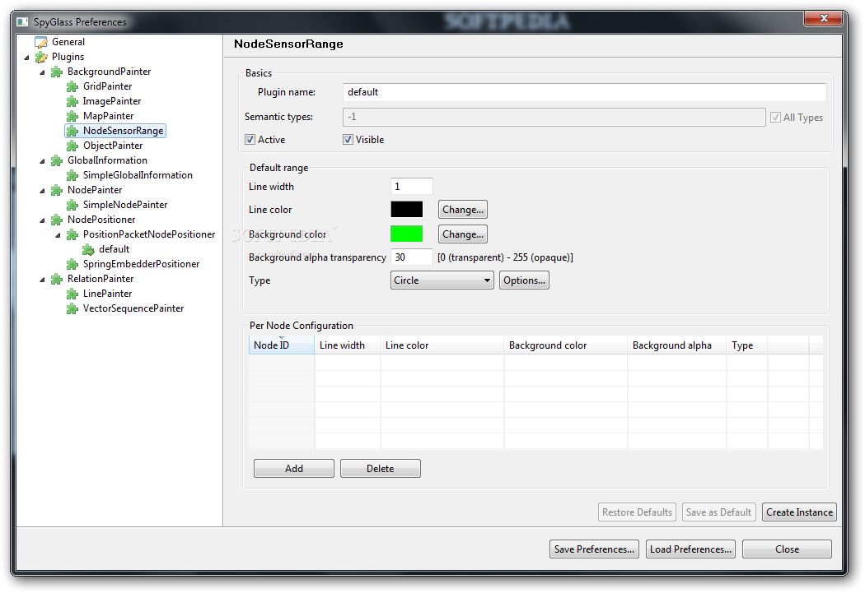Collapse the PositionPacketNodePositioner tree node

click(58, 235)
